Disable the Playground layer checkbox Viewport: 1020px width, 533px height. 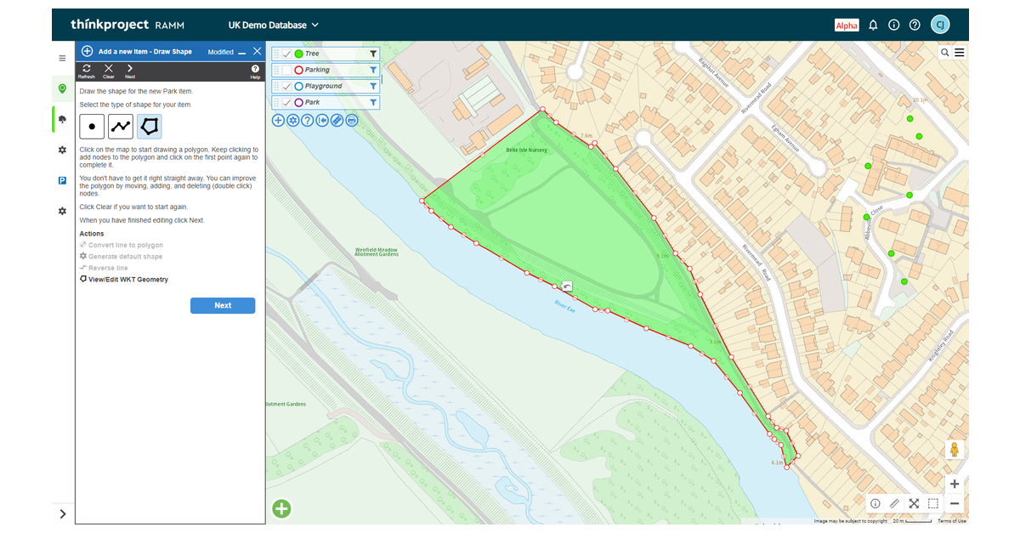[x=286, y=86]
